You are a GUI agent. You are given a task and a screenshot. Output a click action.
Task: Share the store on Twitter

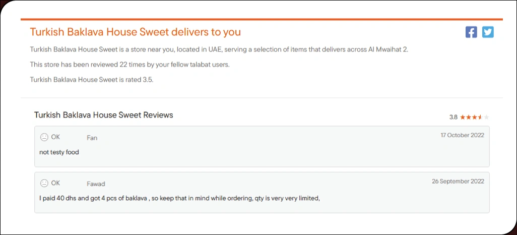[x=488, y=32]
